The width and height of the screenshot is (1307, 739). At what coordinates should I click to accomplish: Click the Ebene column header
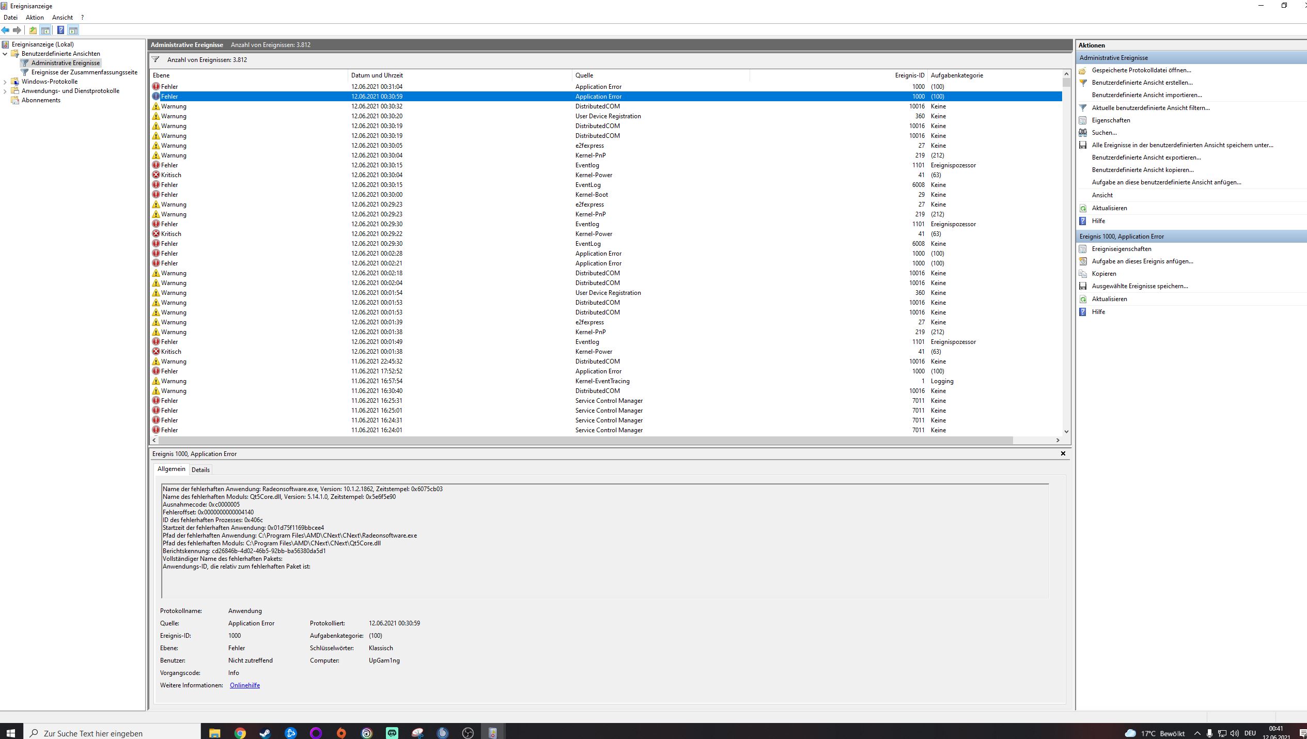pos(161,75)
